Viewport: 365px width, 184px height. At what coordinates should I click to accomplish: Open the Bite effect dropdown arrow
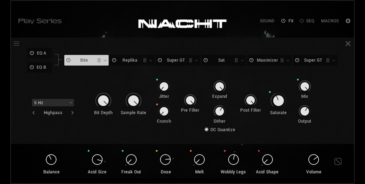(x=105, y=60)
